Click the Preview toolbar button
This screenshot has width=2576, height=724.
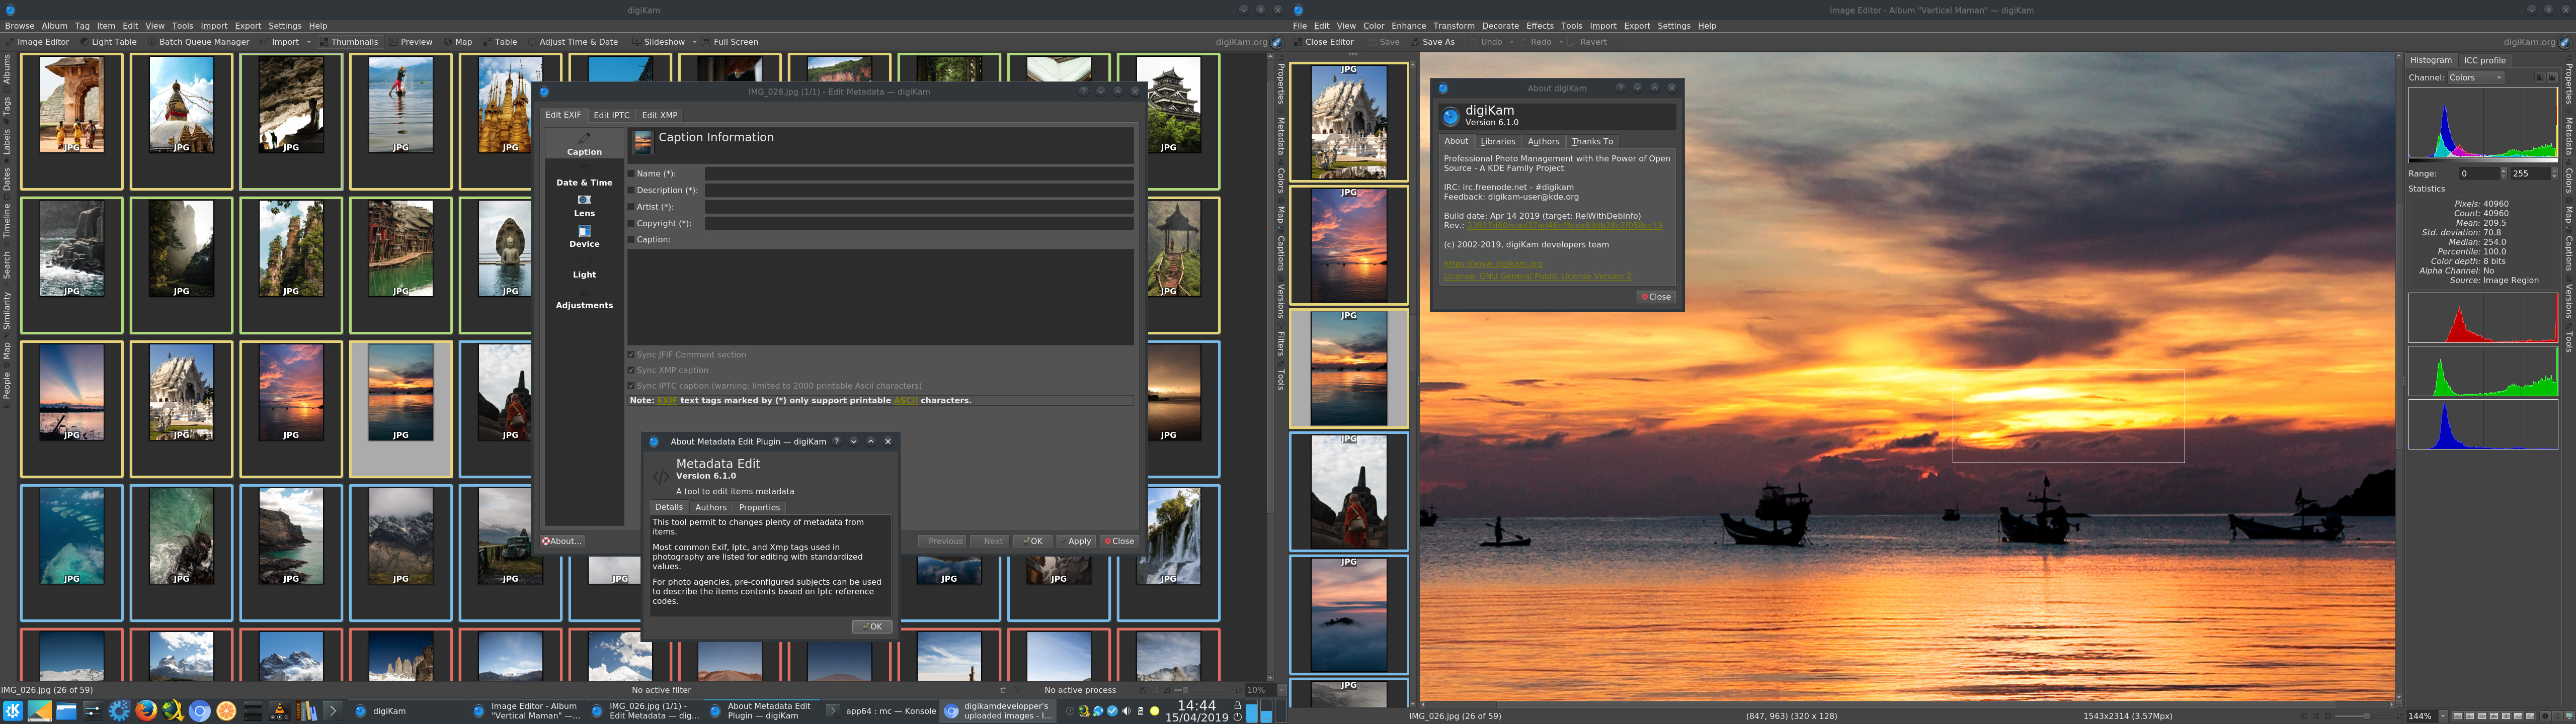pyautogui.click(x=411, y=42)
